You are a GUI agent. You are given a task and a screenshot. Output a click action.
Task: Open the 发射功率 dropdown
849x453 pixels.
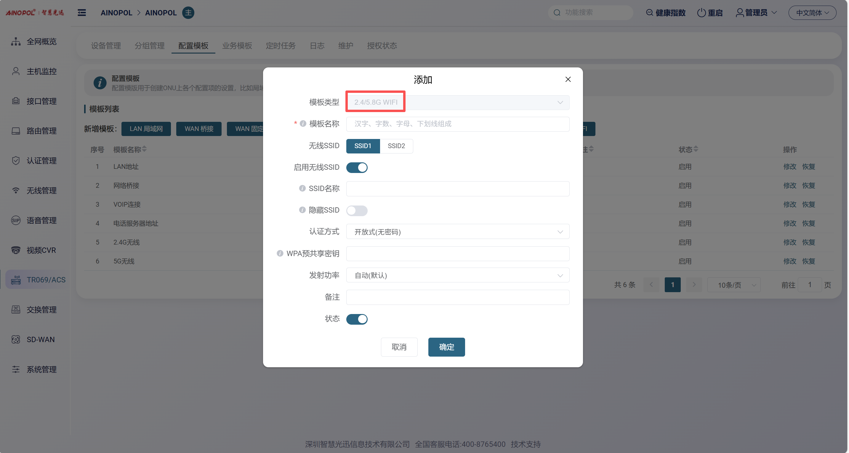coord(457,275)
